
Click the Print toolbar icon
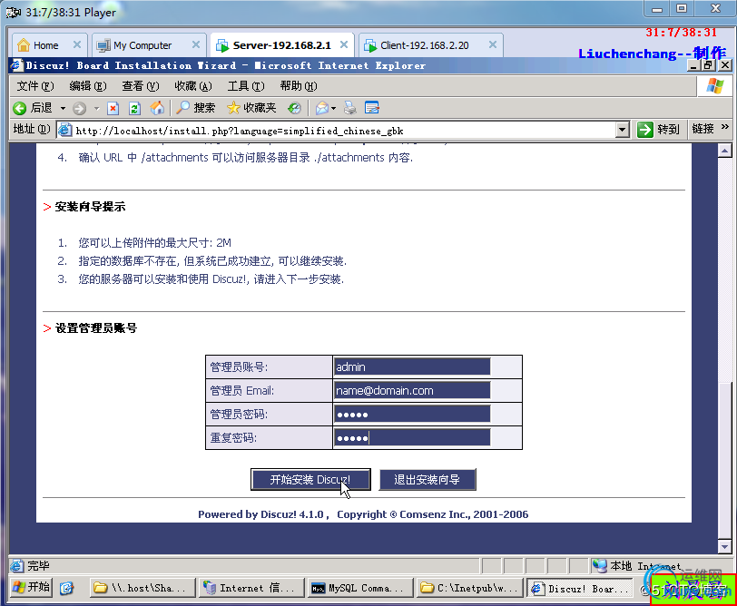click(349, 109)
